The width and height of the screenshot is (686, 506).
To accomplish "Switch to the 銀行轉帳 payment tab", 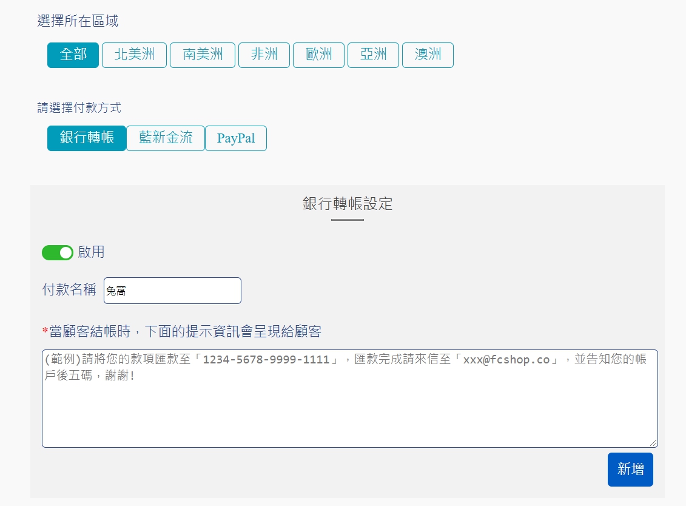I will click(x=87, y=138).
